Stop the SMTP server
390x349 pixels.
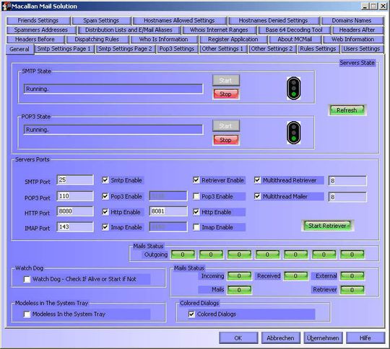click(x=226, y=94)
